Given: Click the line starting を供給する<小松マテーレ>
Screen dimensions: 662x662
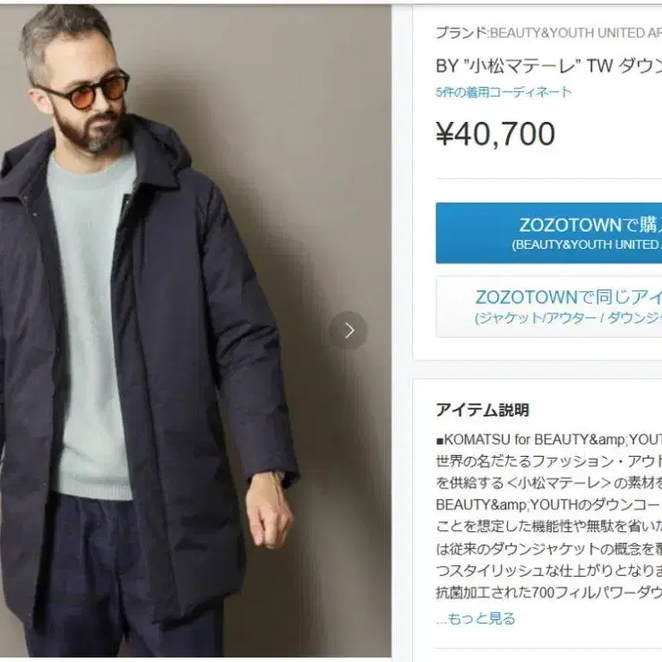Looking at the screenshot, I should pos(549,483).
